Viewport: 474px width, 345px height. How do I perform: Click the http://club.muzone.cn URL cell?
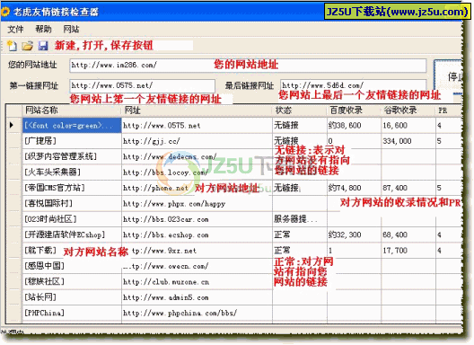point(197,282)
